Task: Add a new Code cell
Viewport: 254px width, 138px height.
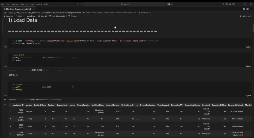Action: pyautogui.click(x=19, y=16)
